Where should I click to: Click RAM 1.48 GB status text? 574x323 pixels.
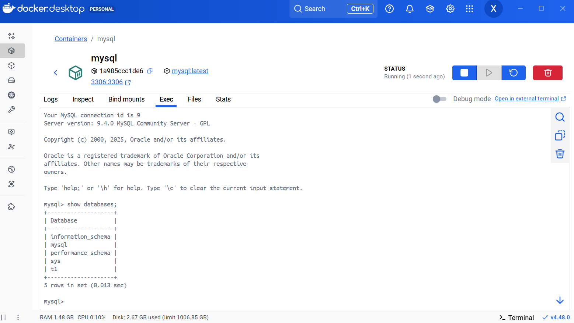(57, 317)
